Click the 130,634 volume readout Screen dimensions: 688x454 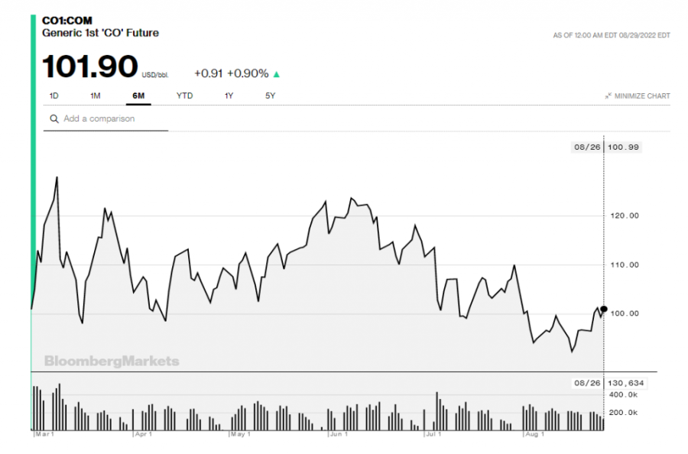pos(624,383)
